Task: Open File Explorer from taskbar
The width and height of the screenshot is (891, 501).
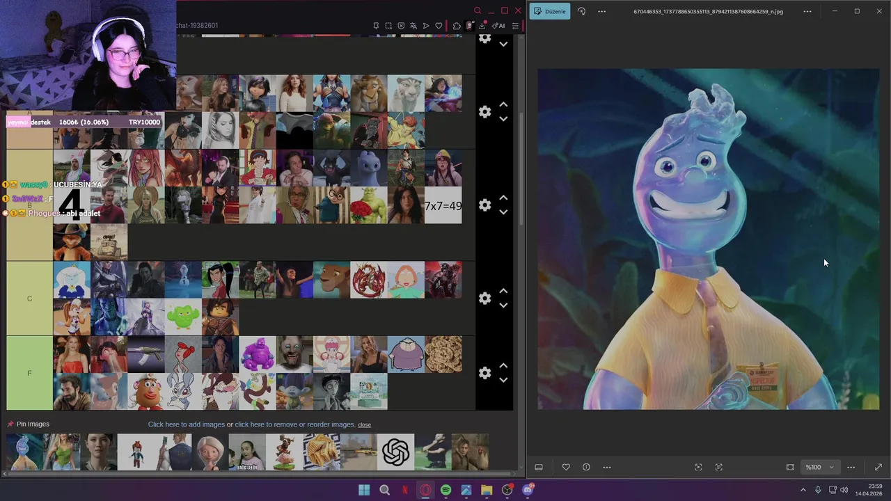Action: 487,490
